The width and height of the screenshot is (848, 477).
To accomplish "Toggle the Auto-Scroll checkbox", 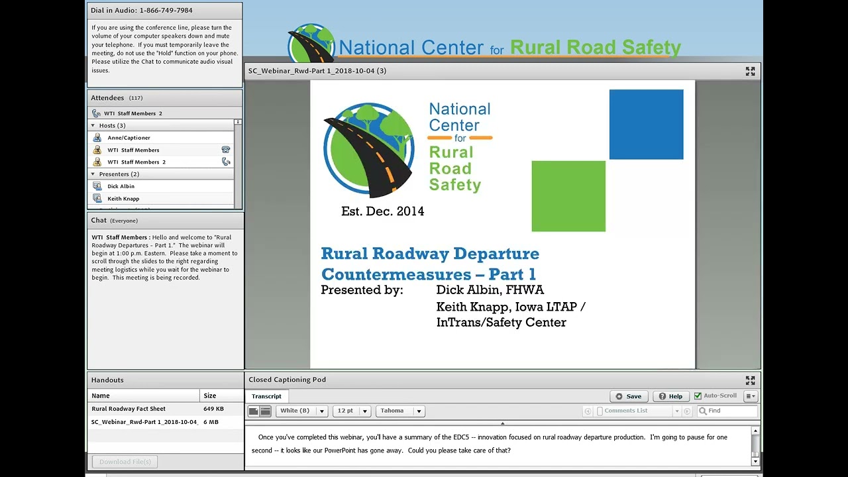I will coord(698,396).
